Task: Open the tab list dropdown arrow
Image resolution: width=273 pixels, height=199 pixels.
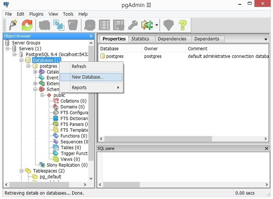Action: tap(266, 39)
